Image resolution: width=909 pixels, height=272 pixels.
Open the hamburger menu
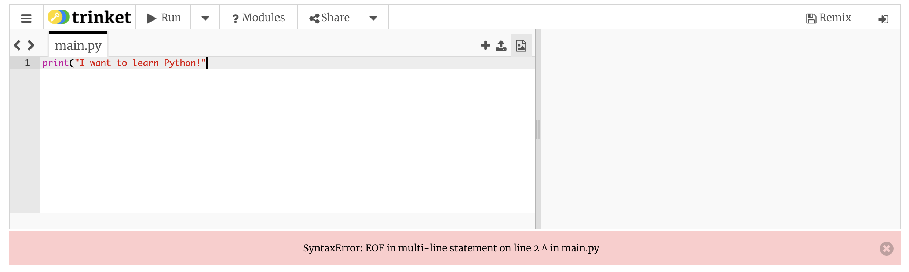pos(26,18)
